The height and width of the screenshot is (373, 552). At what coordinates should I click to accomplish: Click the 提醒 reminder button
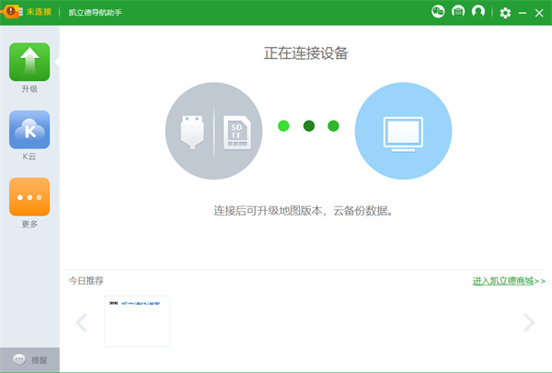click(x=29, y=359)
